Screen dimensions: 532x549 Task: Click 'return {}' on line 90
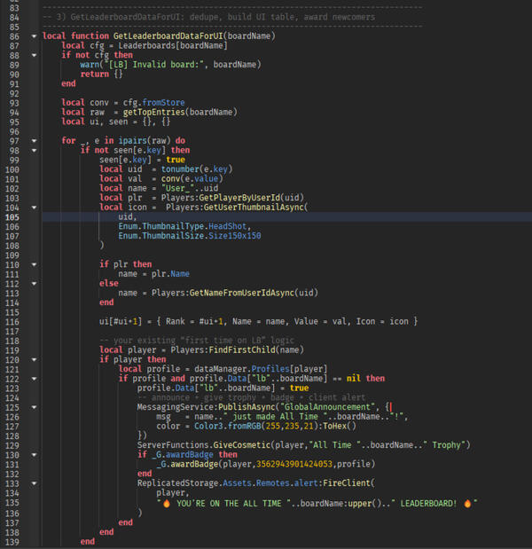coord(101,74)
